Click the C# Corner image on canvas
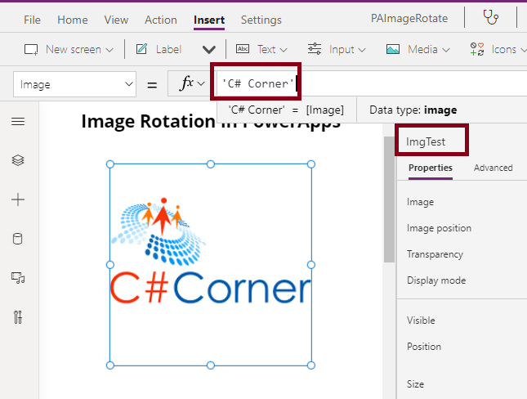 coord(211,265)
